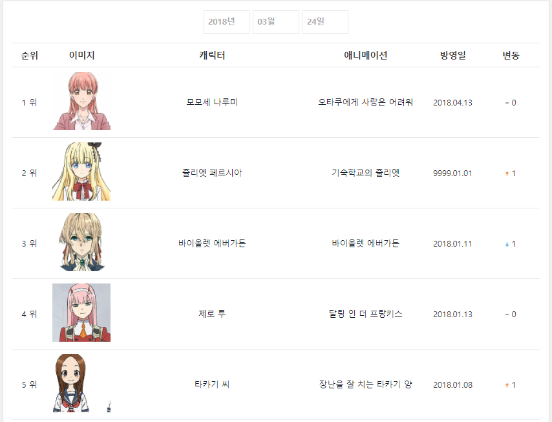Open 기숙학교의 줄리엣 animation link
Image resolution: width=552 pixels, height=422 pixels.
[x=365, y=173]
